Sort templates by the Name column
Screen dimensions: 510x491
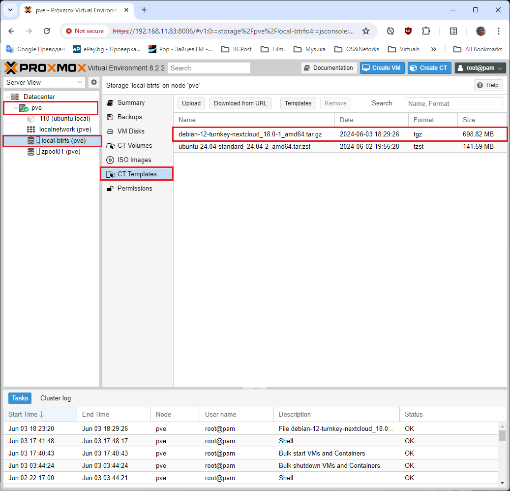254,120
